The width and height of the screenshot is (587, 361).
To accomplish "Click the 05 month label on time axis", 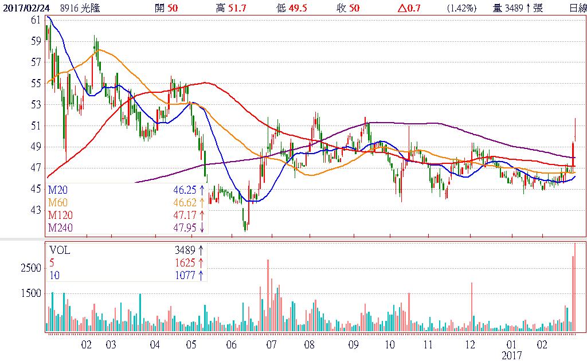I will coord(191,344).
